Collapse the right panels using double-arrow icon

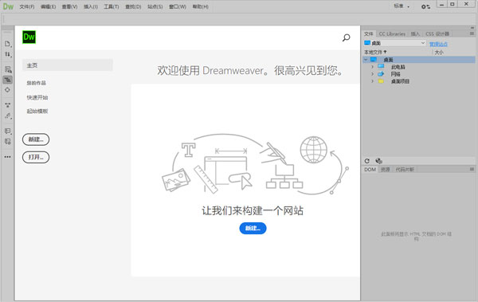point(472,28)
